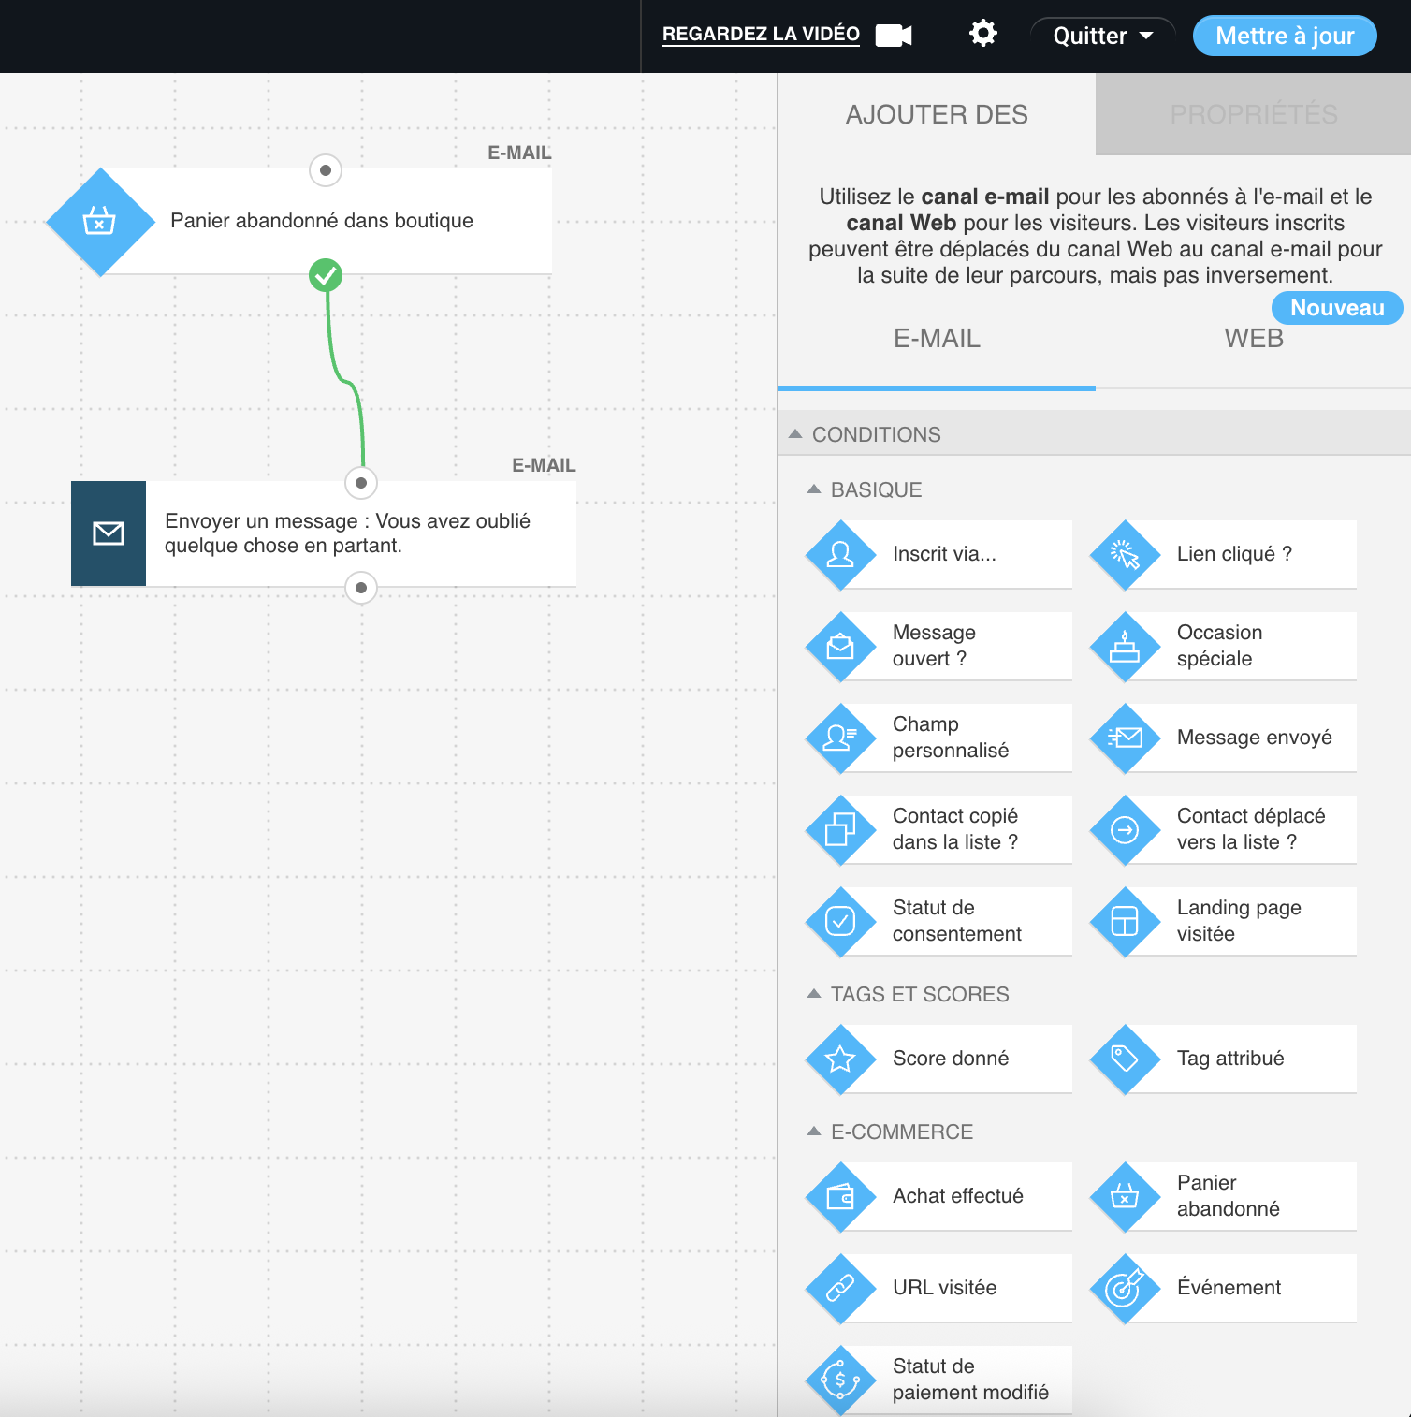This screenshot has height=1417, width=1411.
Task: Select the Achat effectué e-commerce condition
Action: click(x=841, y=1196)
